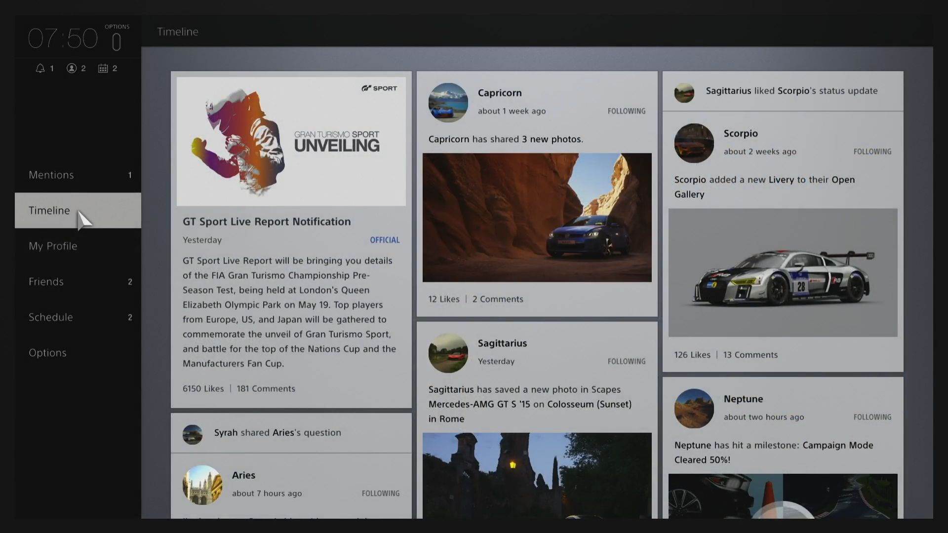The image size is (948, 533).
Task: Click small avatar beside Syrah shared question
Action: [192, 434]
